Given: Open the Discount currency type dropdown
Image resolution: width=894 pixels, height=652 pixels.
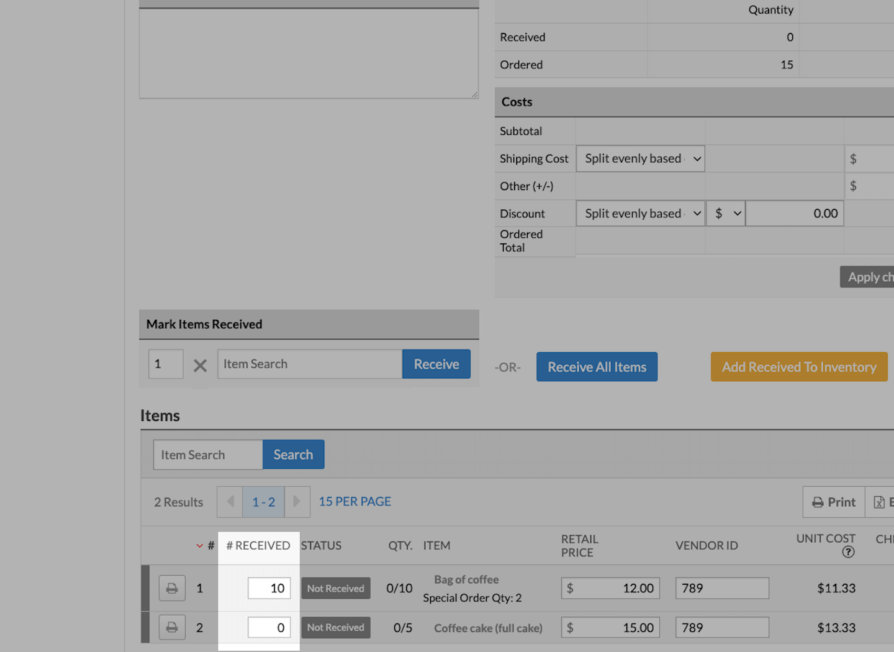Looking at the screenshot, I should click(726, 214).
